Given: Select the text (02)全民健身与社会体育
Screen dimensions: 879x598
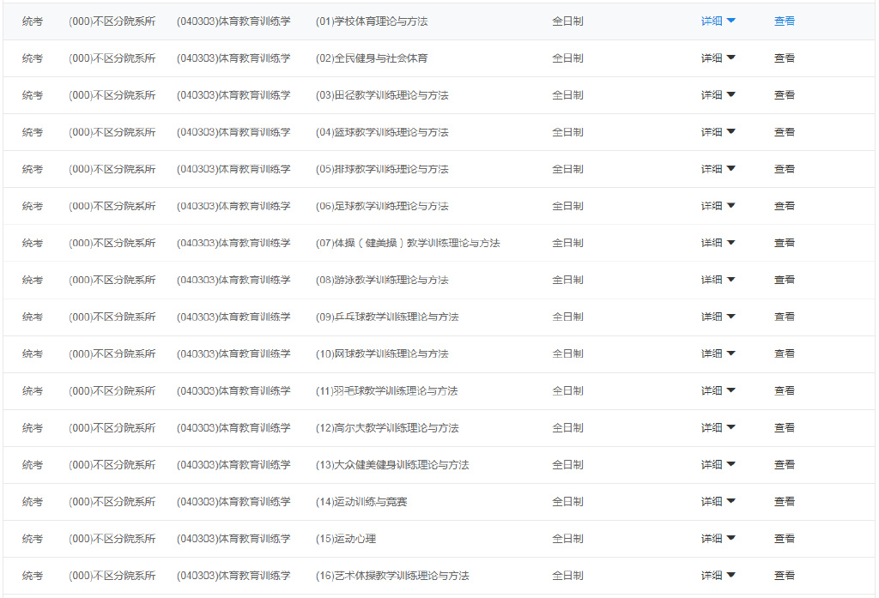Looking at the screenshot, I should [372, 58].
